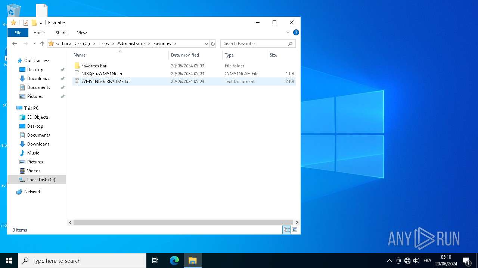Open the Customize Quick Access Toolbar dropdown
The width and height of the screenshot is (478, 268).
tap(41, 23)
